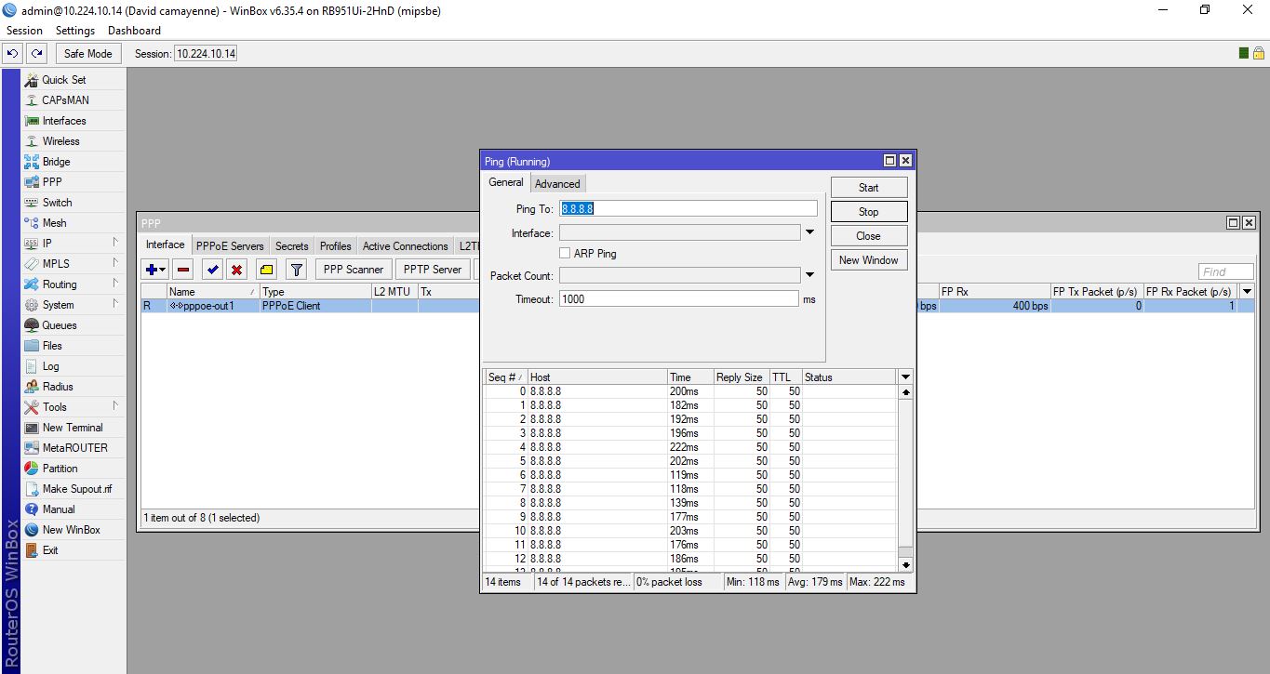1270x674 pixels.
Task: Click the Close button in Ping
Action: 869,236
